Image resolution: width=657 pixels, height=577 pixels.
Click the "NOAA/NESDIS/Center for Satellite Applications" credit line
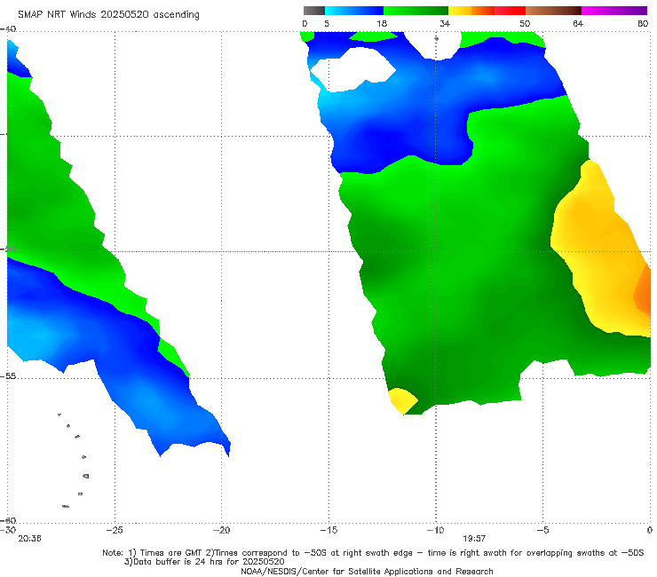click(x=367, y=571)
